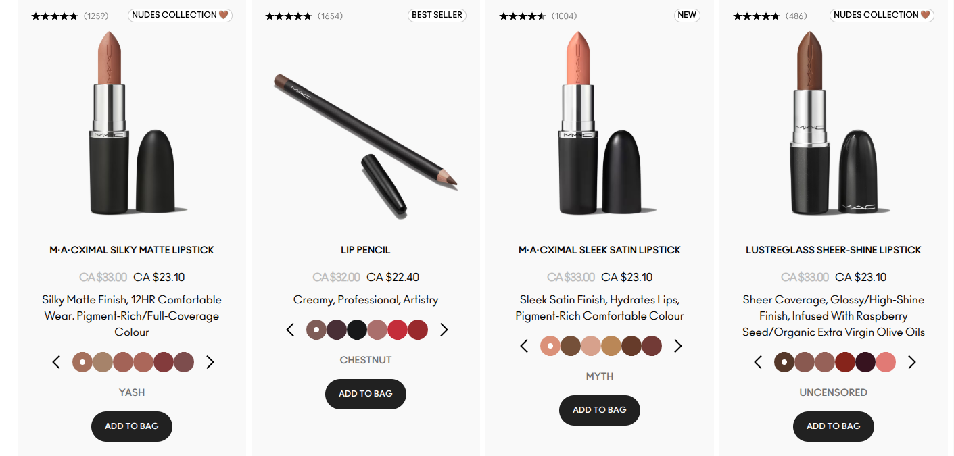
Task: Show previous shades for Lip Pencil
Action: click(x=290, y=330)
